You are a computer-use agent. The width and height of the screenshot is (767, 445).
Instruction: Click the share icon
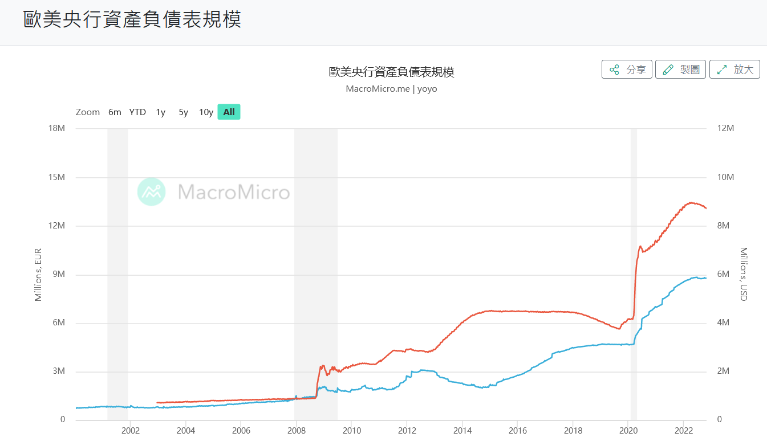pyautogui.click(x=614, y=70)
